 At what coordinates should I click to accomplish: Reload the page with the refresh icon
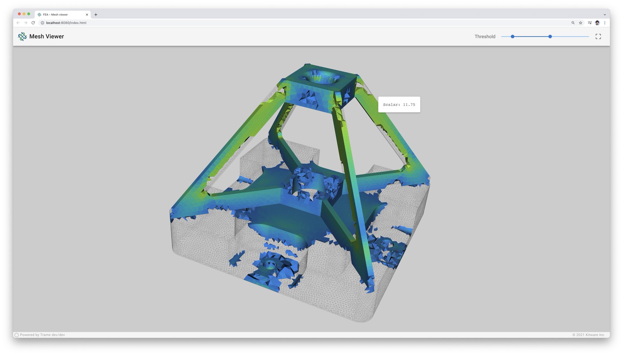coord(33,23)
